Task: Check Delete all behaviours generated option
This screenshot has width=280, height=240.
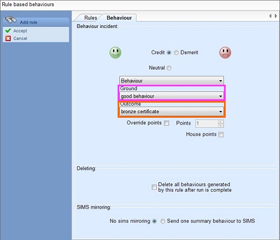Action: point(154,187)
